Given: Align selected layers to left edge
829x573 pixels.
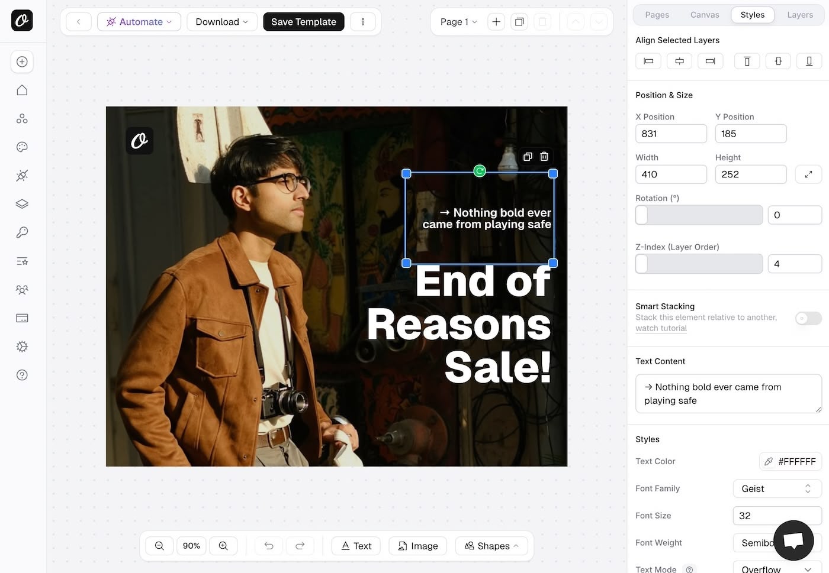Looking at the screenshot, I should pyautogui.click(x=648, y=61).
